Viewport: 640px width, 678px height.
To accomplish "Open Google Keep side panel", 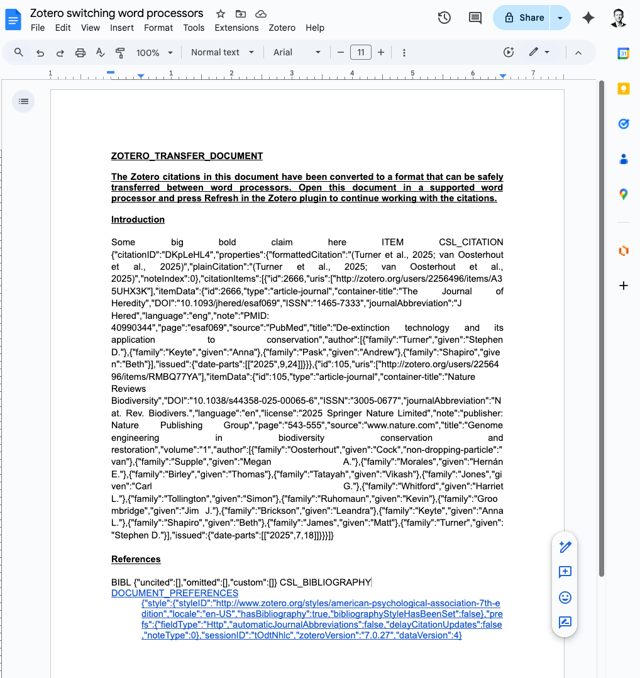I will [x=623, y=89].
